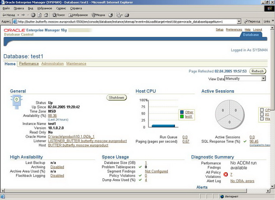275x200 pixels.
Task: Open the BUTTER host link
Action: (x=78, y=145)
